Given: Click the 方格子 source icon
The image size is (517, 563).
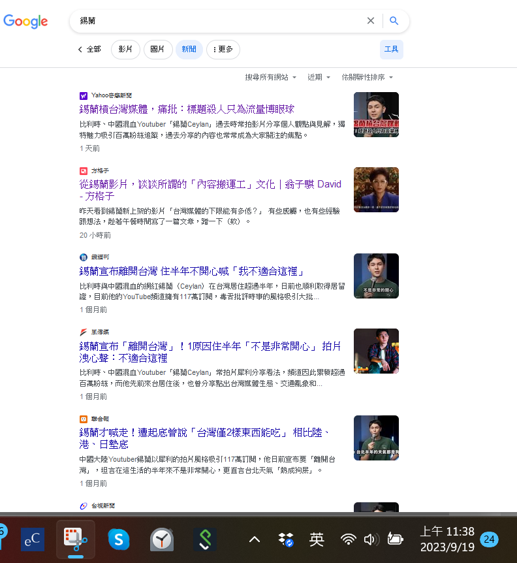Looking at the screenshot, I should 84,171.
